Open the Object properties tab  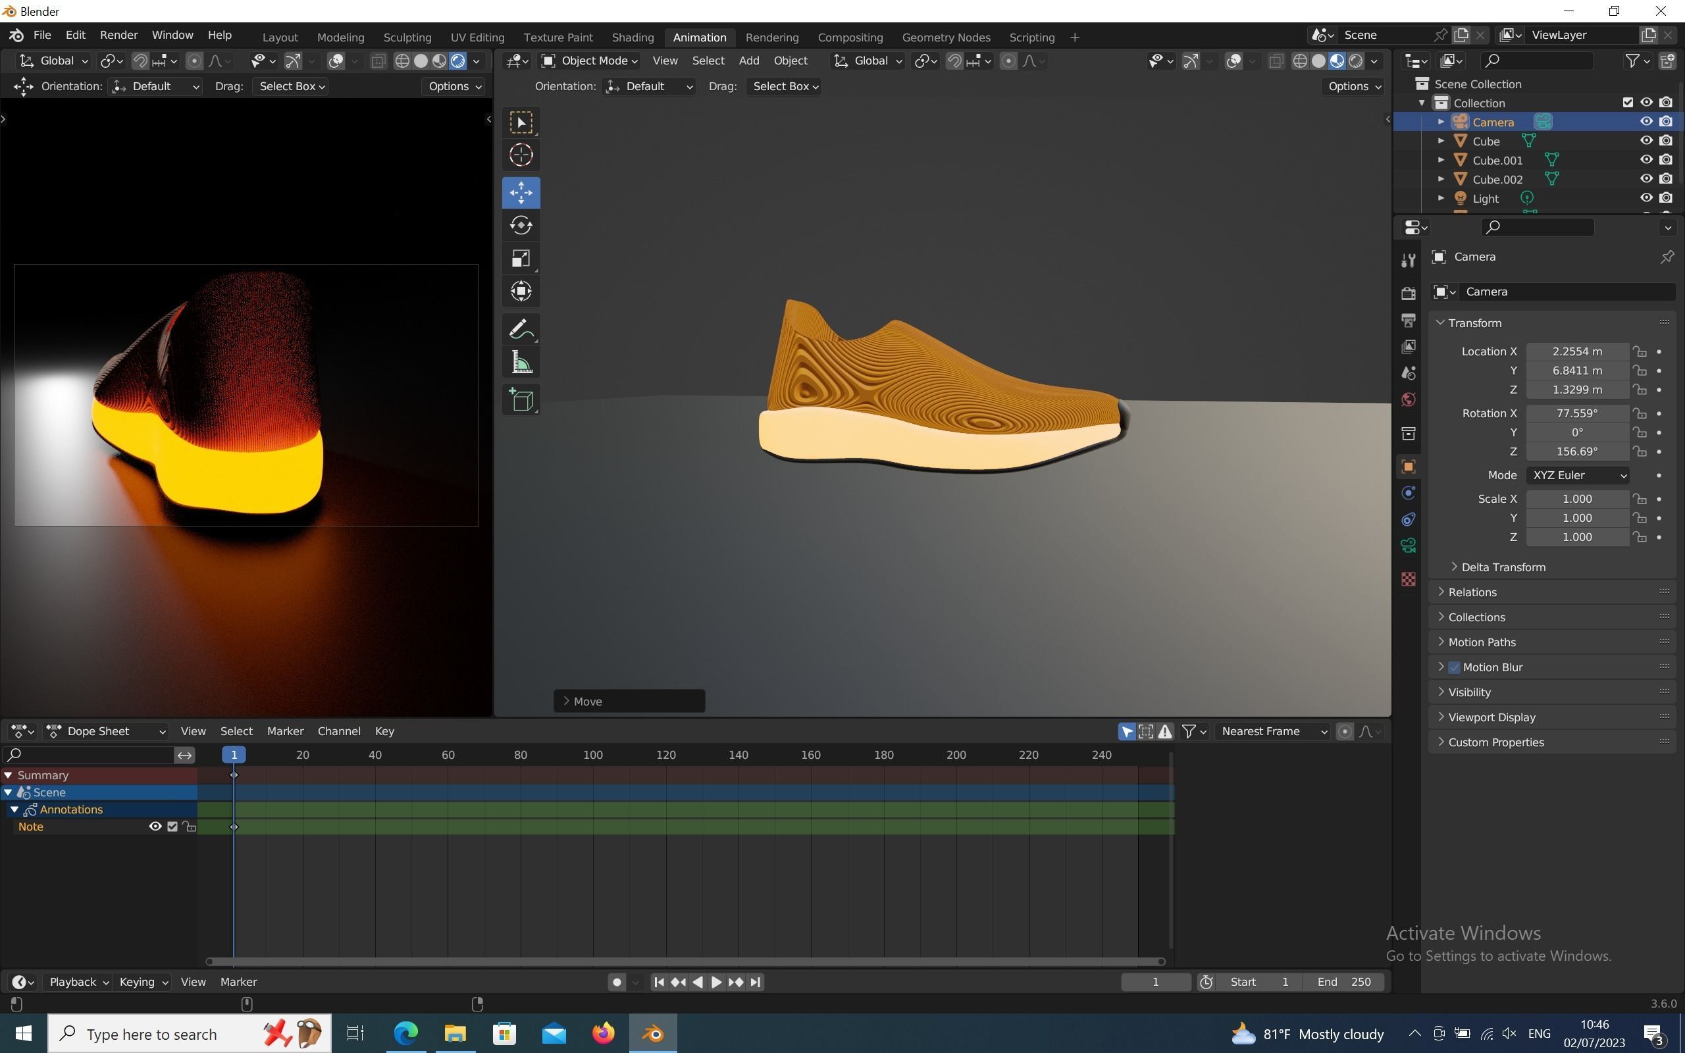point(1408,467)
